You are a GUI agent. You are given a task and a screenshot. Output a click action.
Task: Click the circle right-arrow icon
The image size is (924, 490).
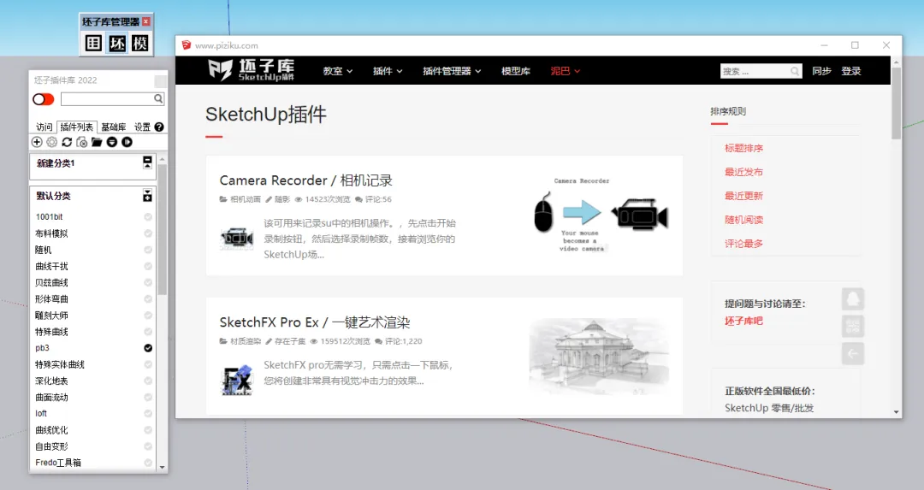pyautogui.click(x=127, y=142)
